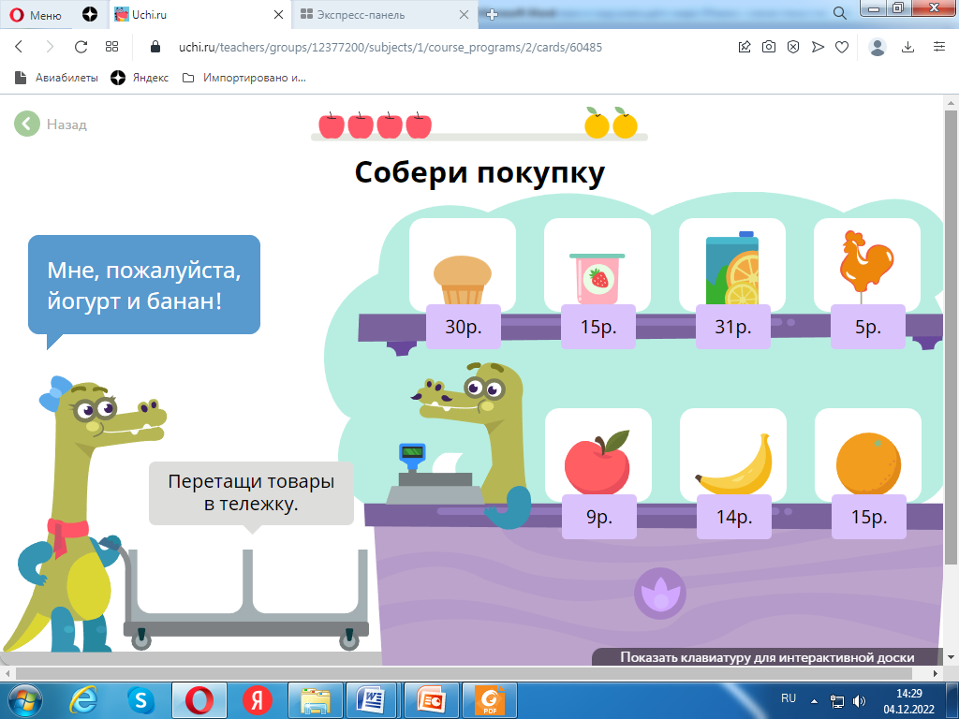The width and height of the screenshot is (959, 719).
Task: Click the yogurt product on the shelf
Action: 597,277
